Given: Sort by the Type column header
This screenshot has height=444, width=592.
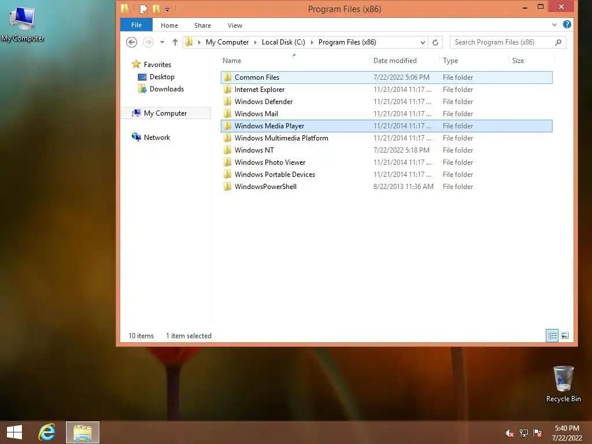Looking at the screenshot, I should pos(450,60).
